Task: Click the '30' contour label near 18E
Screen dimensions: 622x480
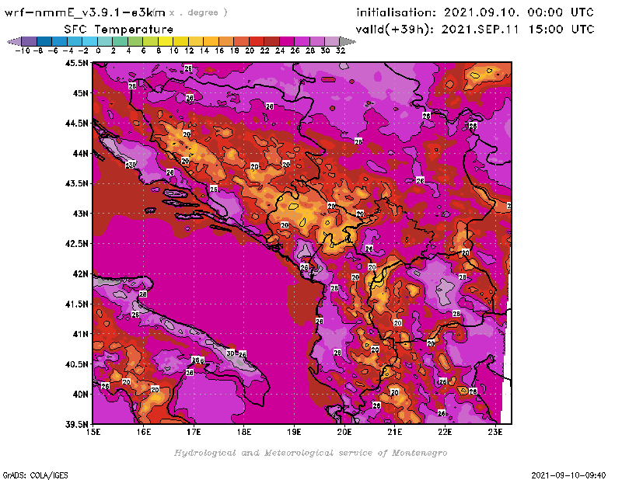Action: pyautogui.click(x=230, y=353)
